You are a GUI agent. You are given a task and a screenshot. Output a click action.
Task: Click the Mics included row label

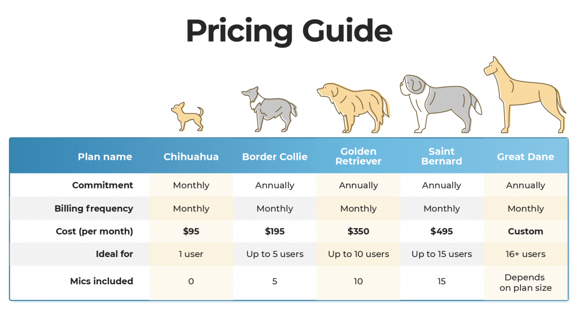tap(102, 281)
